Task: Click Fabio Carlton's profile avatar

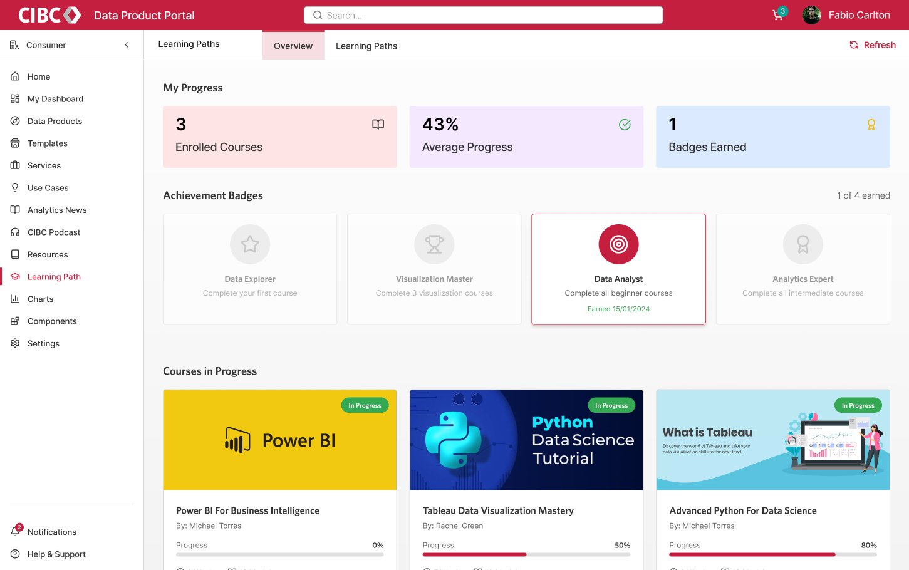Action: (812, 15)
